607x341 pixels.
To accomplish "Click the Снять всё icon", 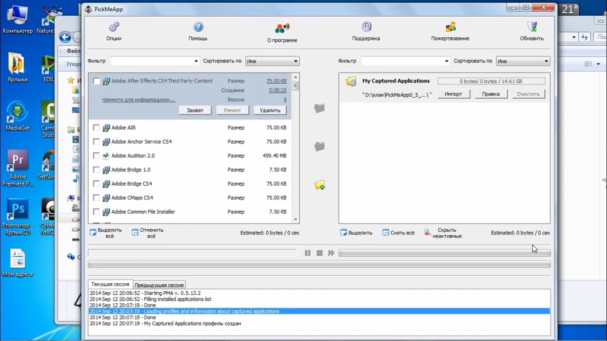I will coord(386,233).
